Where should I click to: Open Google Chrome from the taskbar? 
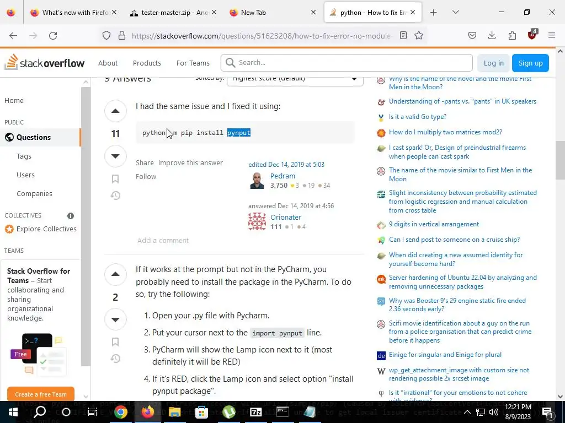(121, 412)
